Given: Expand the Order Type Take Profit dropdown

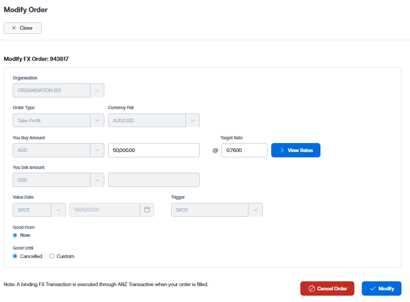Looking at the screenshot, I should click(x=58, y=120).
